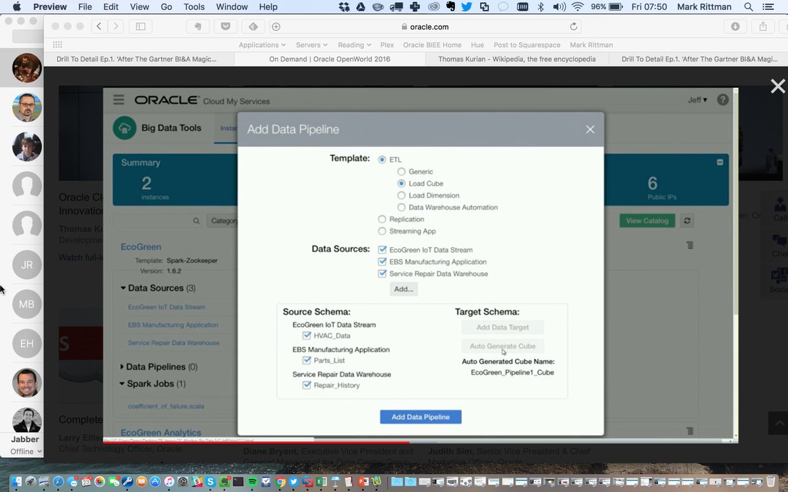Click the Big Data Tools cloud icon
788x492 pixels.
pos(124,128)
